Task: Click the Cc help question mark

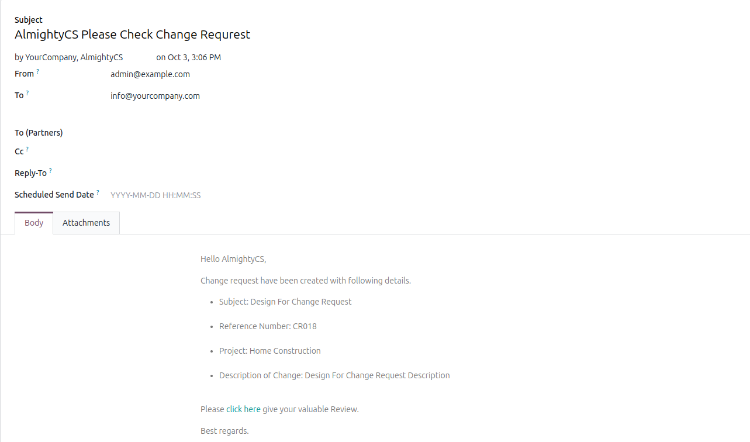Action: [x=27, y=149]
